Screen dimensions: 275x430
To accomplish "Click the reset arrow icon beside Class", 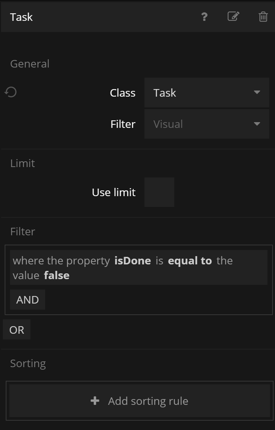I will click(x=11, y=92).
